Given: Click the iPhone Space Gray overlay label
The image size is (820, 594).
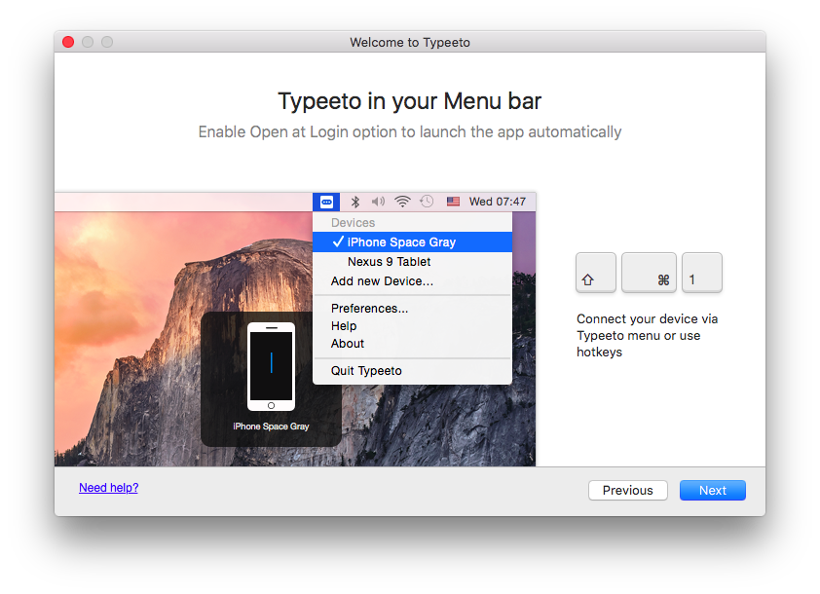Looking at the screenshot, I should click(271, 427).
